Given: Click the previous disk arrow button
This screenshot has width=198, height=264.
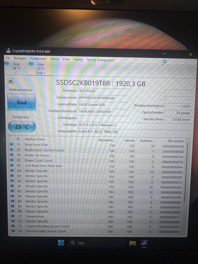Looking at the screenshot, I should (11, 81).
